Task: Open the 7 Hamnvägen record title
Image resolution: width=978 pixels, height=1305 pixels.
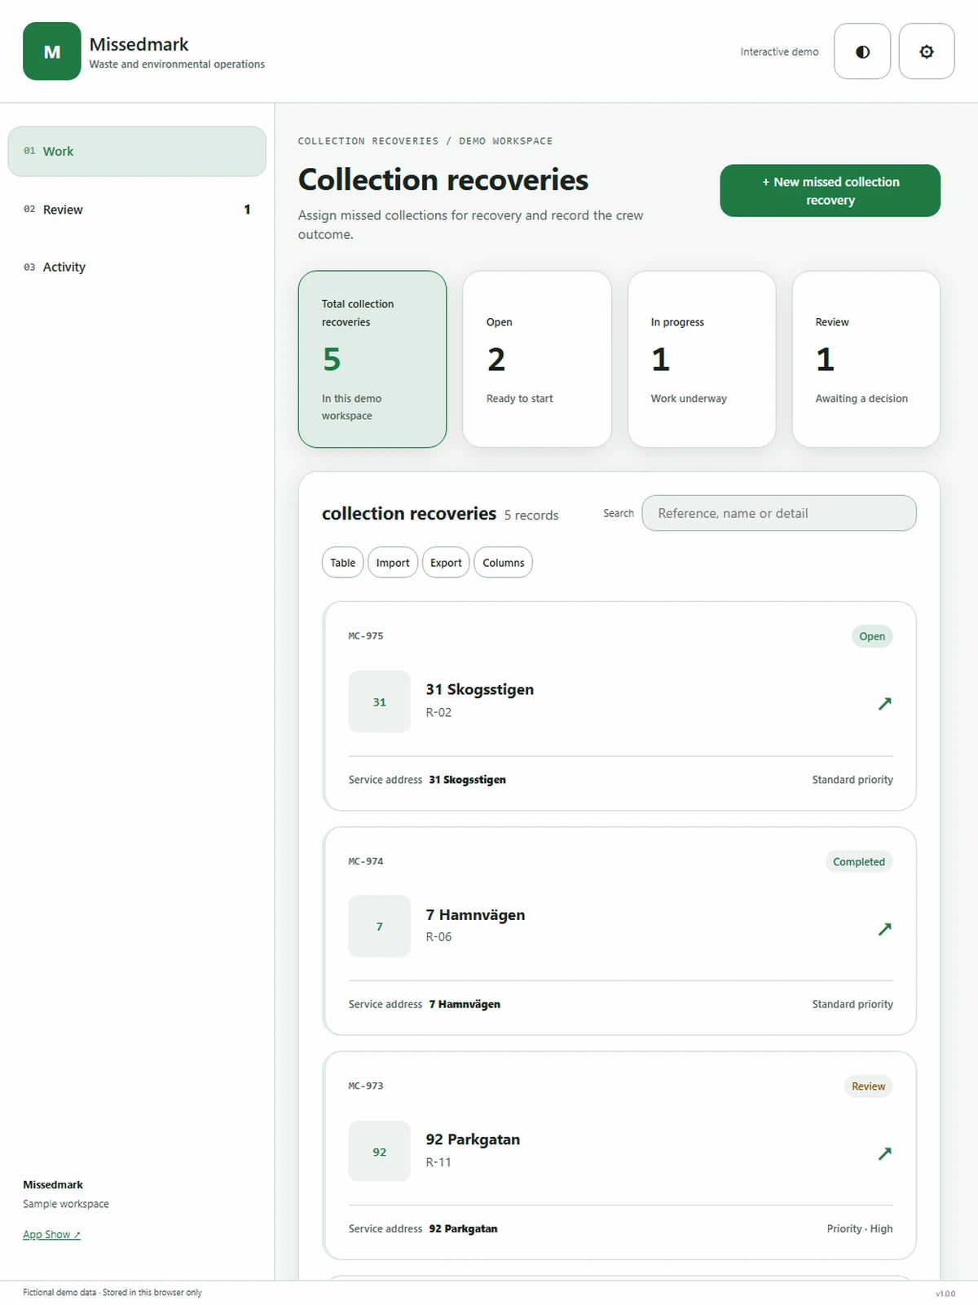Action: (x=475, y=915)
